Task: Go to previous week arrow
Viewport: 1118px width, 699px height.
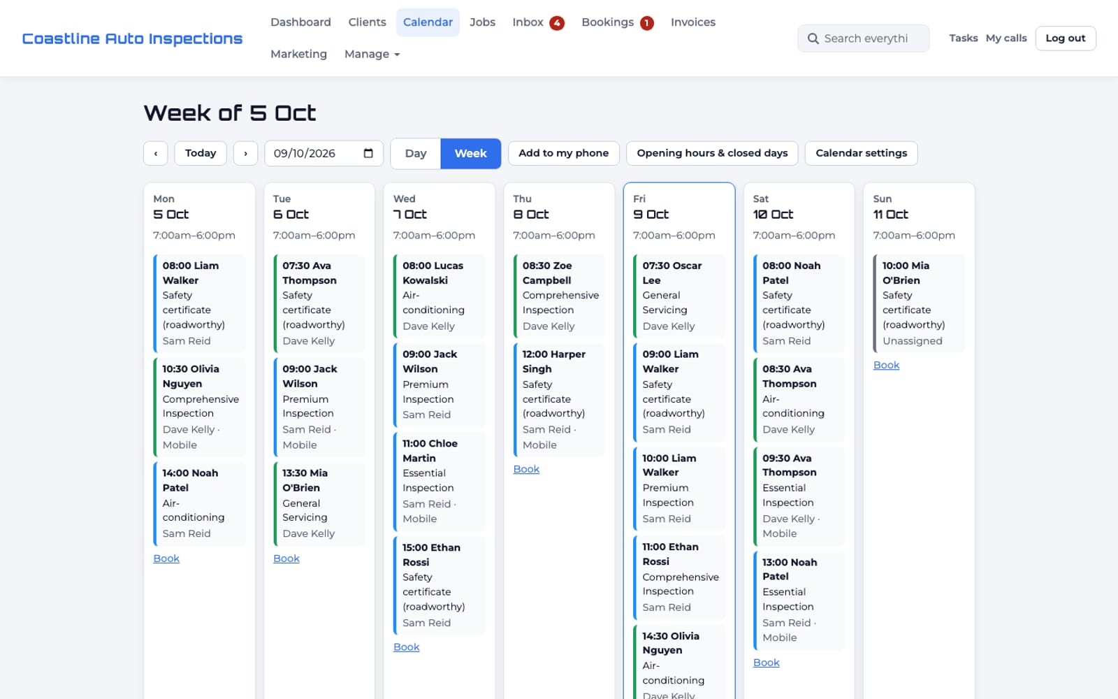Action: tap(156, 153)
